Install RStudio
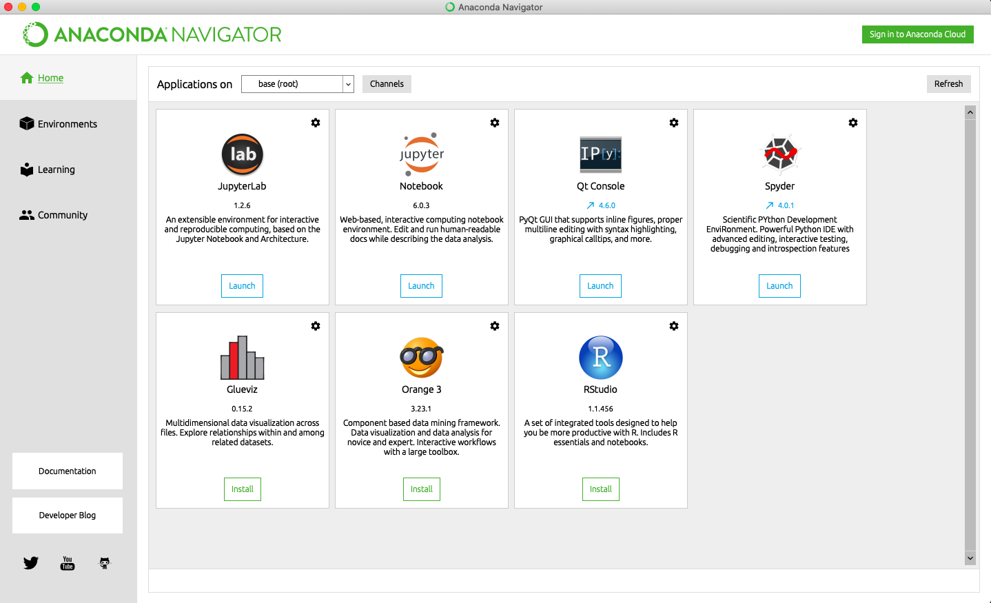The width and height of the screenshot is (991, 603). [x=601, y=489]
